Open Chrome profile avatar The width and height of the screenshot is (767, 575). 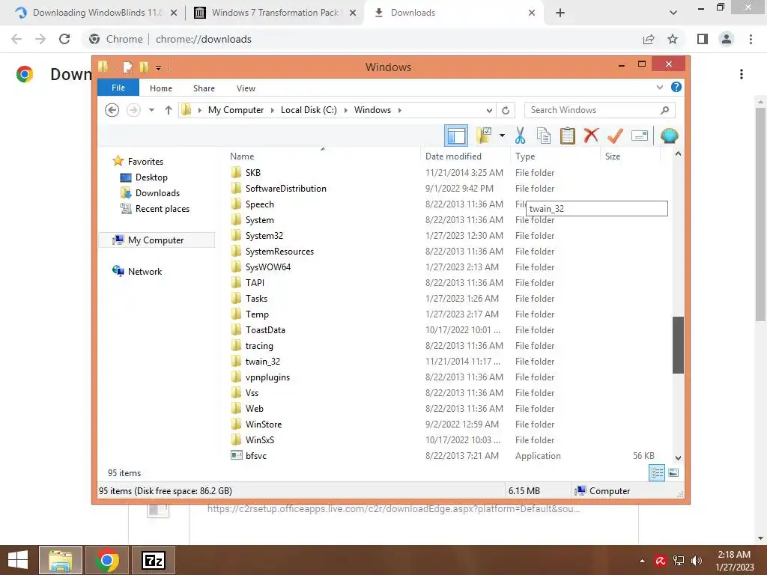point(727,39)
